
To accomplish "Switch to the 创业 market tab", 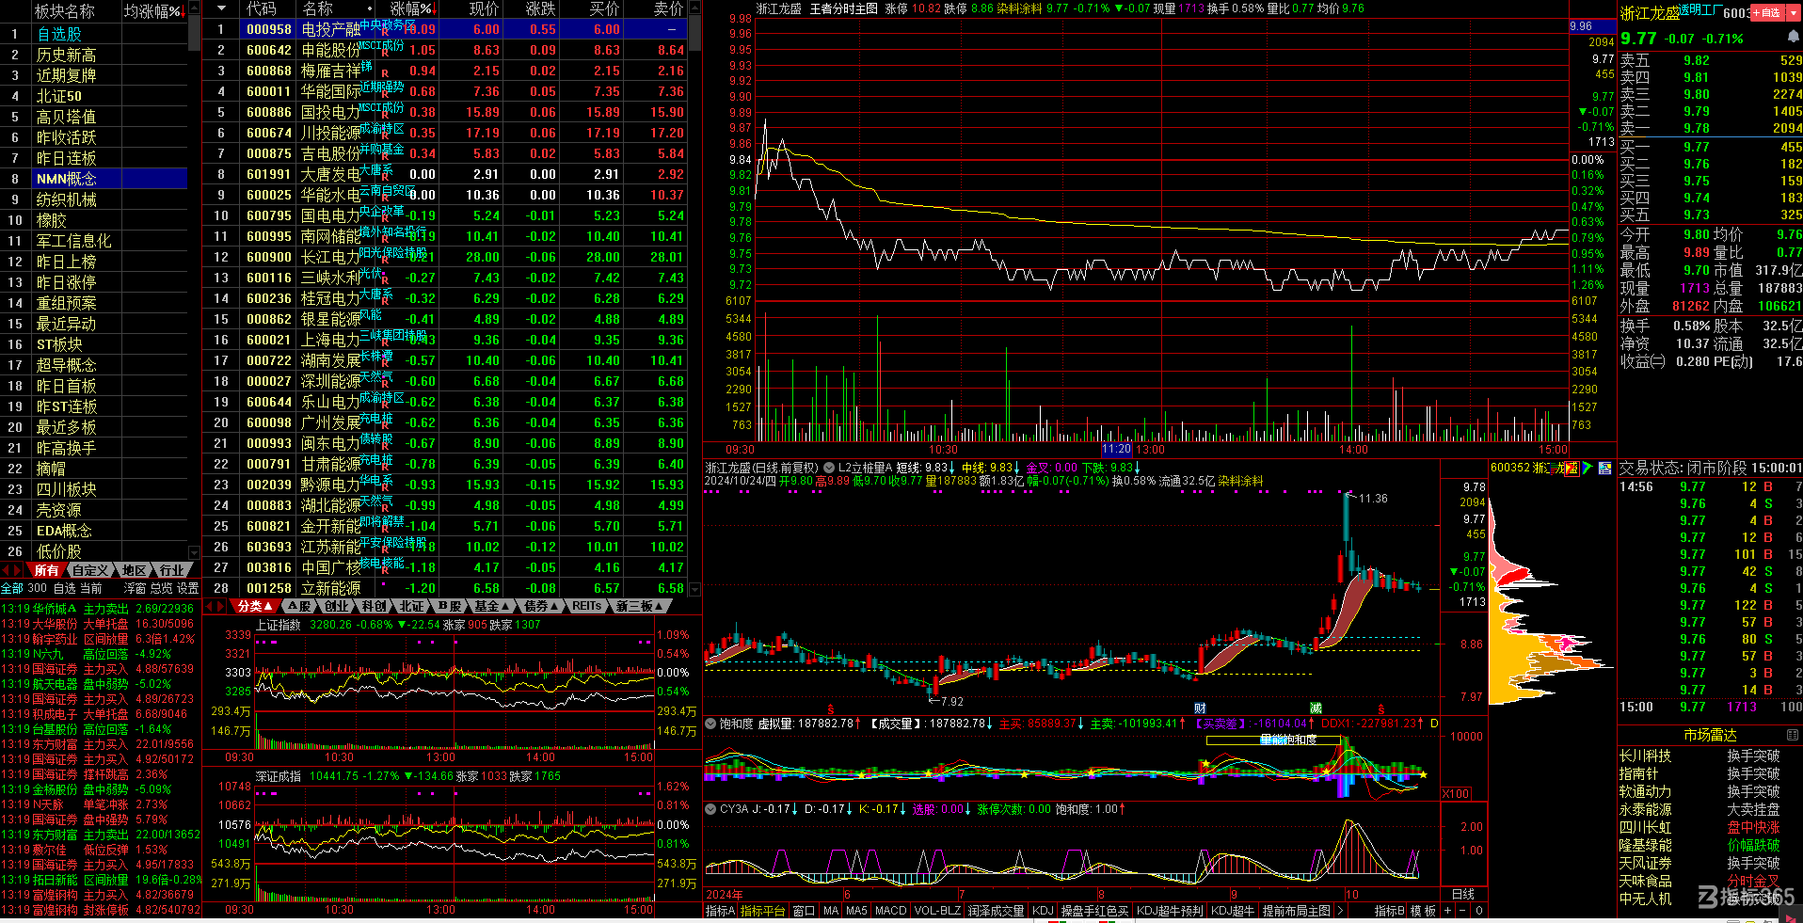I will pyautogui.click(x=337, y=606).
